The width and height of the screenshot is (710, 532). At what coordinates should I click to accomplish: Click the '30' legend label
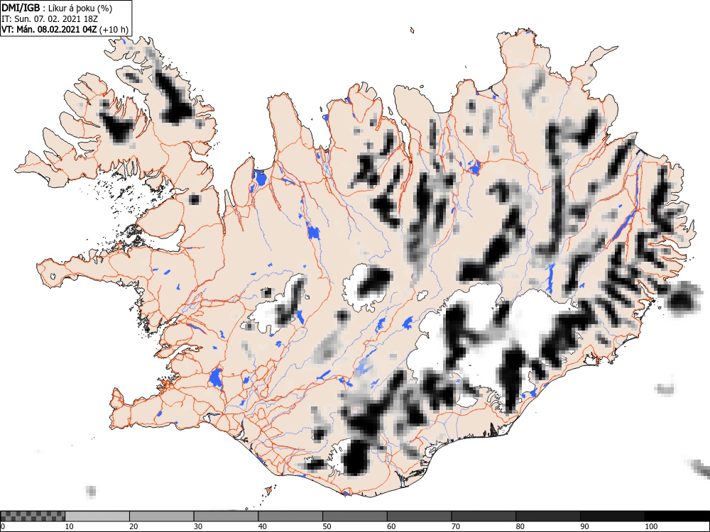(198, 526)
